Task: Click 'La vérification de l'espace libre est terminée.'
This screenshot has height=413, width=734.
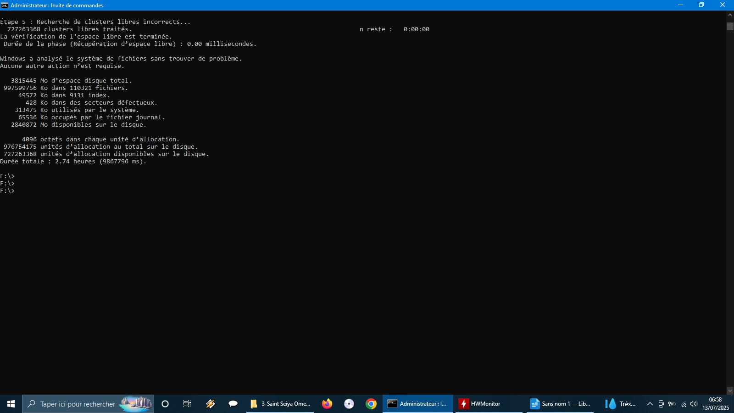Action: click(x=86, y=37)
